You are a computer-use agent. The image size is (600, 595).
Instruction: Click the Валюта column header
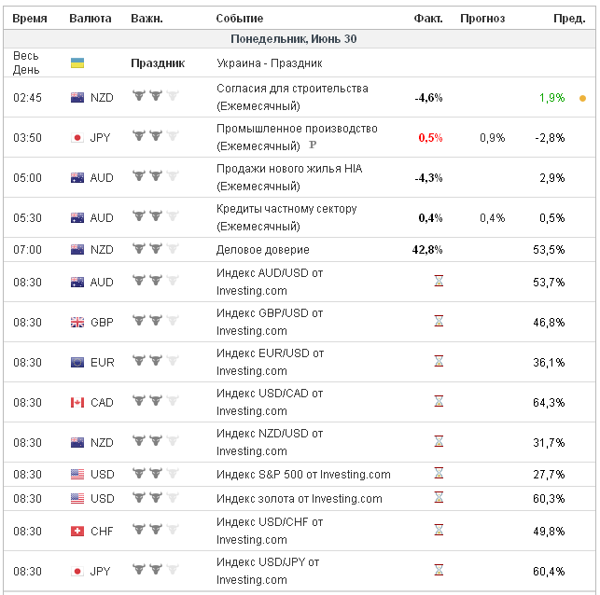coord(90,19)
